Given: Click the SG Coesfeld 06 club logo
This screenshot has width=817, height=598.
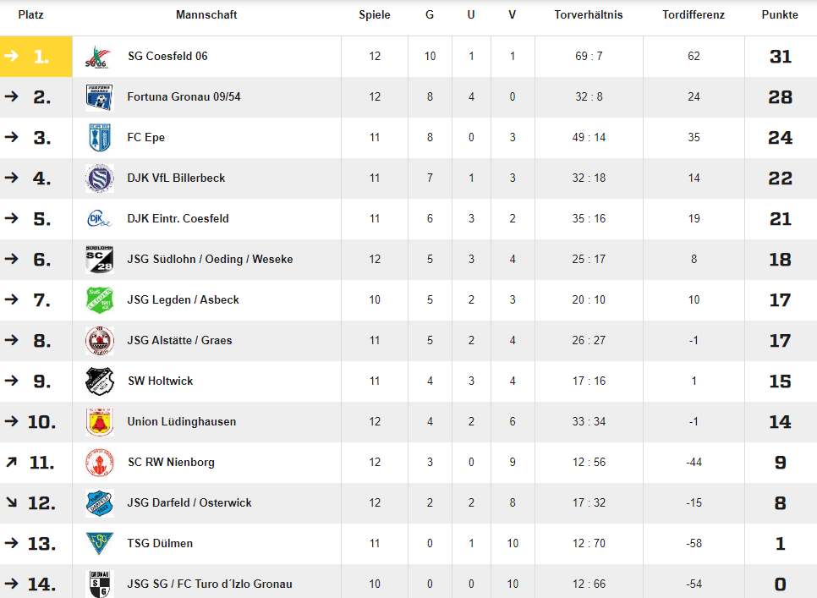Looking at the screenshot, I should pyautogui.click(x=99, y=57).
